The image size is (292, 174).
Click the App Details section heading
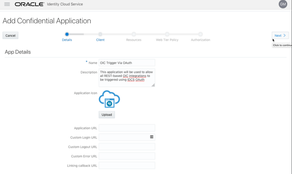click(18, 52)
